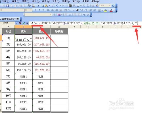
Task: Click the AutoSum sigma icon
Action: 78,6
